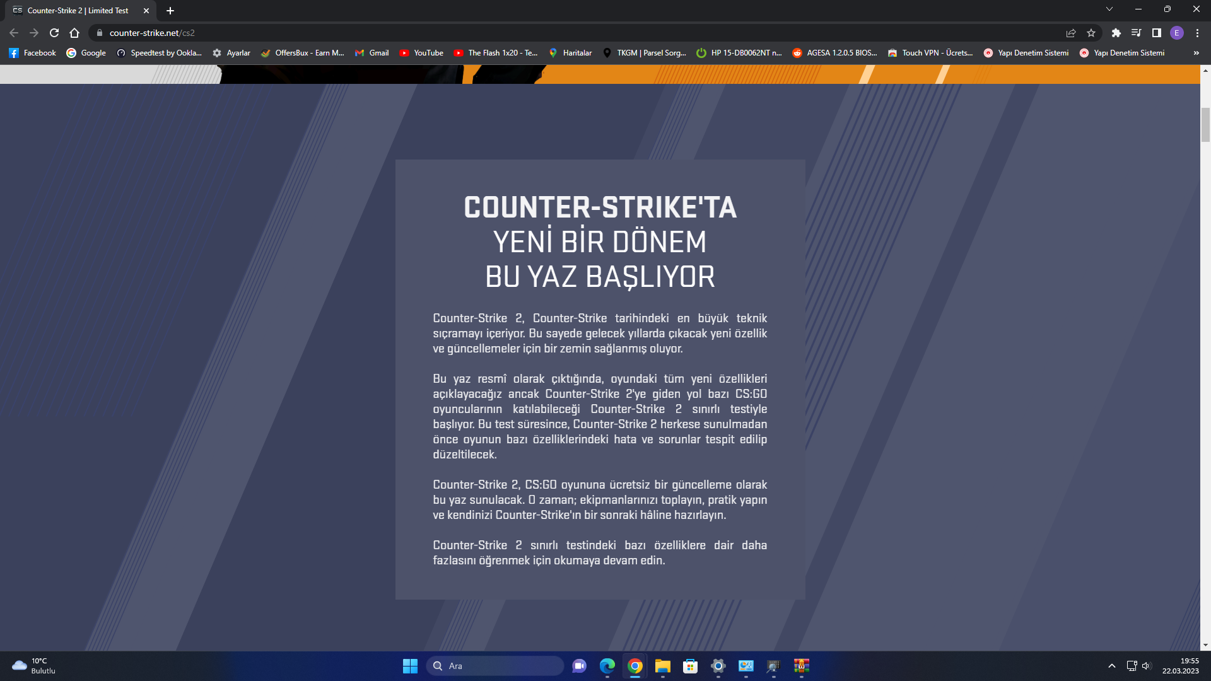Screen dimensions: 1211x681
Task: Open a new browser tab
Action: click(170, 11)
